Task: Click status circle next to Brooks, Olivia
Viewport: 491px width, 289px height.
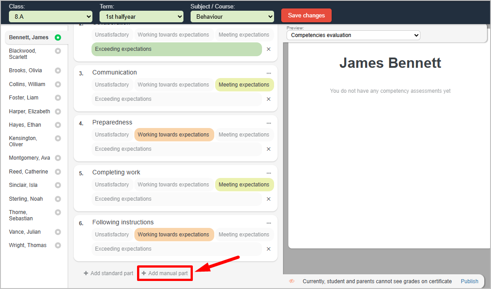Action: [x=58, y=70]
